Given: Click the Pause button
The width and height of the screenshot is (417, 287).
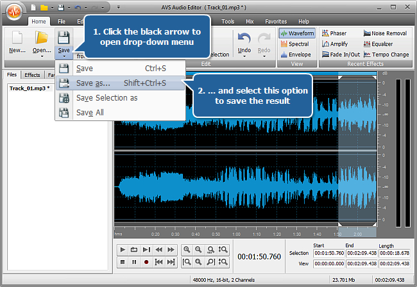Looking at the screenshot, I should tap(134, 262).
